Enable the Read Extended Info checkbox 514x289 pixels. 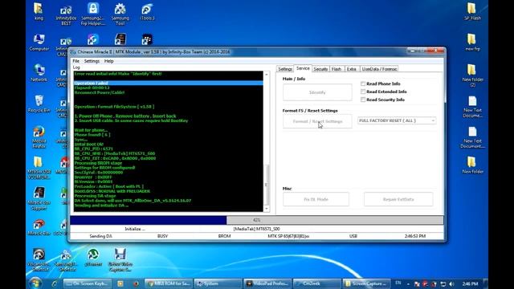coord(363,92)
